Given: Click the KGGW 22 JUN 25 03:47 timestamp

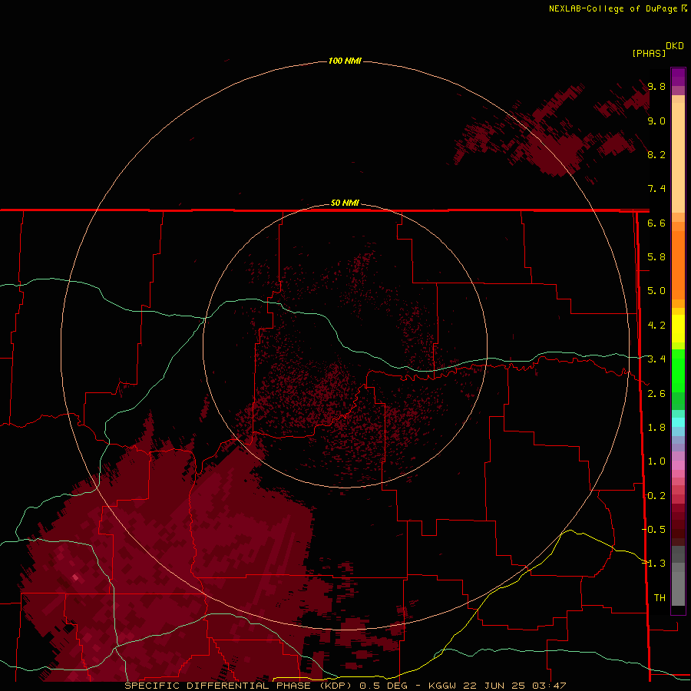Looking at the screenshot, I should (x=498, y=686).
